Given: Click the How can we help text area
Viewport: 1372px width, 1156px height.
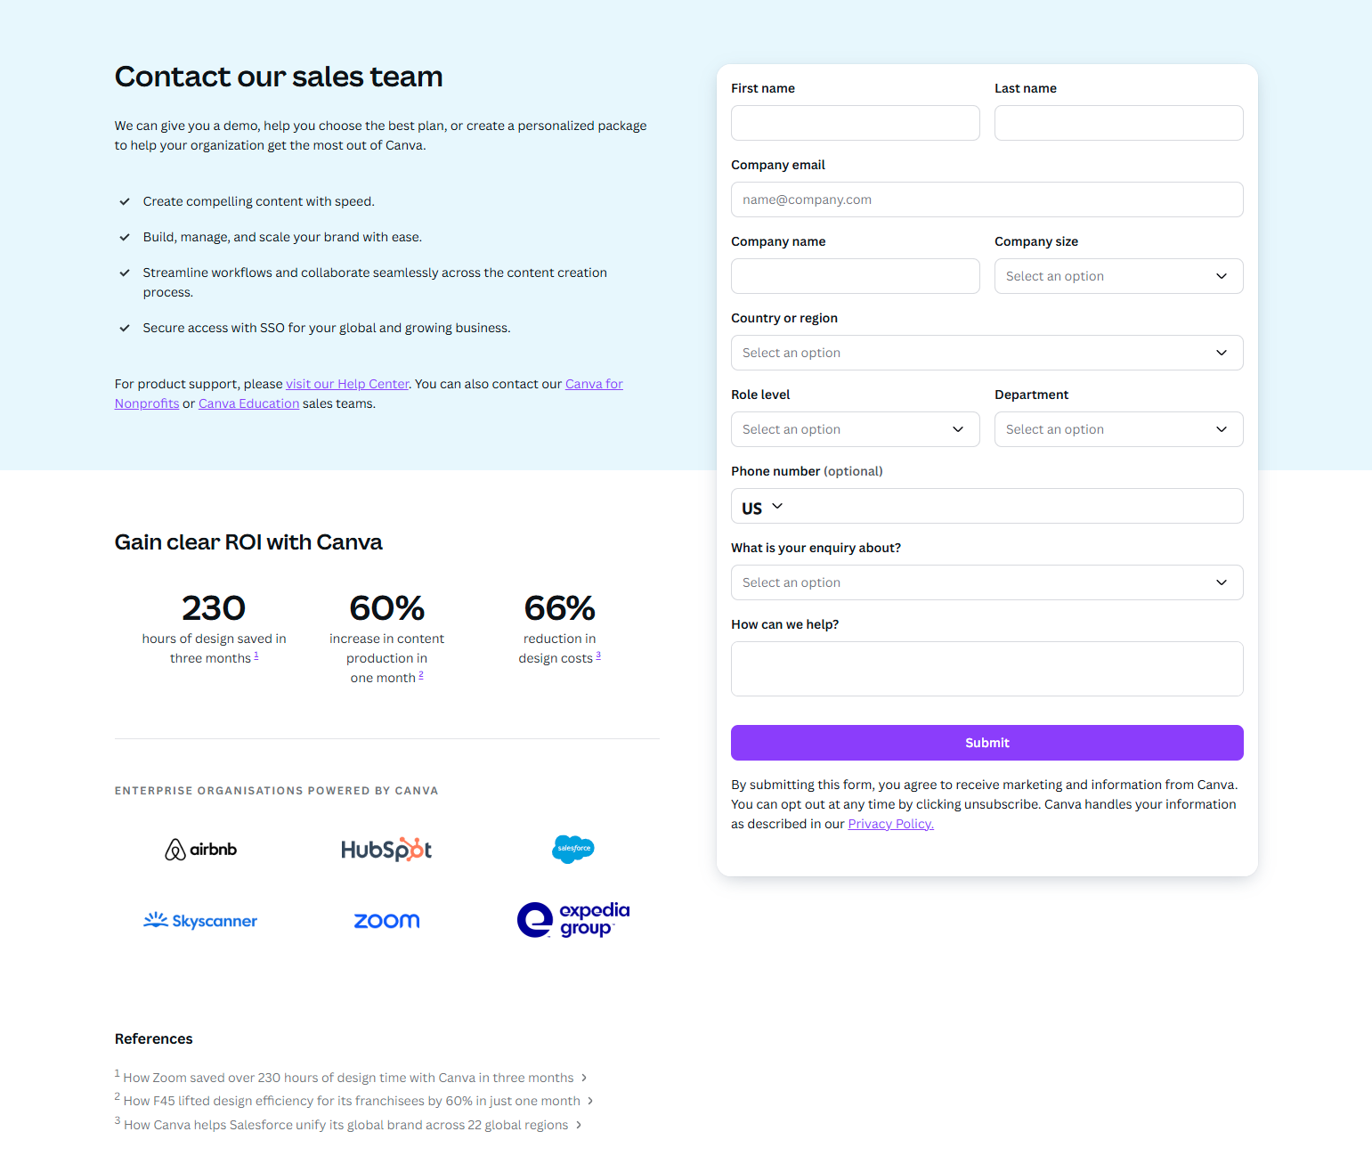Looking at the screenshot, I should point(986,668).
